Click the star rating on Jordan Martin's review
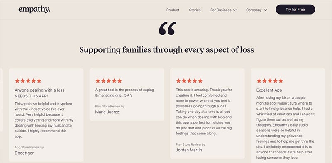Image resolution: width=332 pixels, height=163 pixels. [189, 80]
